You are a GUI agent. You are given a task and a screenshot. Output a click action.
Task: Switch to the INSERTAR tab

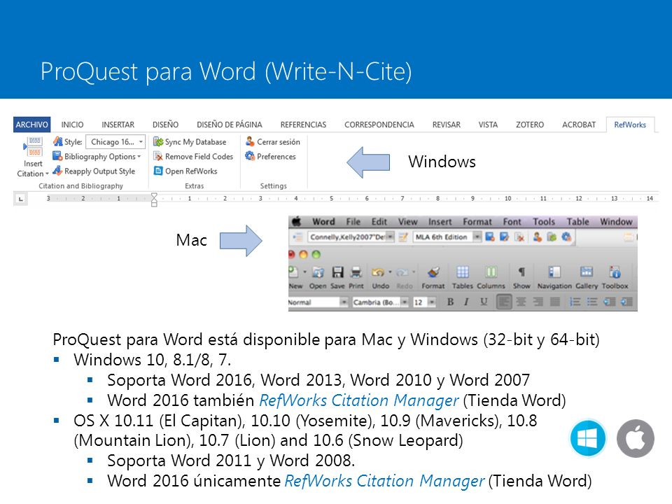pos(118,125)
